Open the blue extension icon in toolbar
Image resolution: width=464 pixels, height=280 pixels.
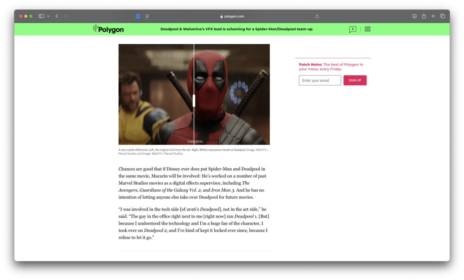[138, 16]
